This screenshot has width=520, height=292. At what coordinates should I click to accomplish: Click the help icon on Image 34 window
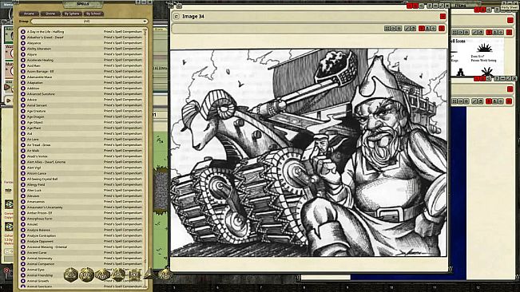[430, 6]
